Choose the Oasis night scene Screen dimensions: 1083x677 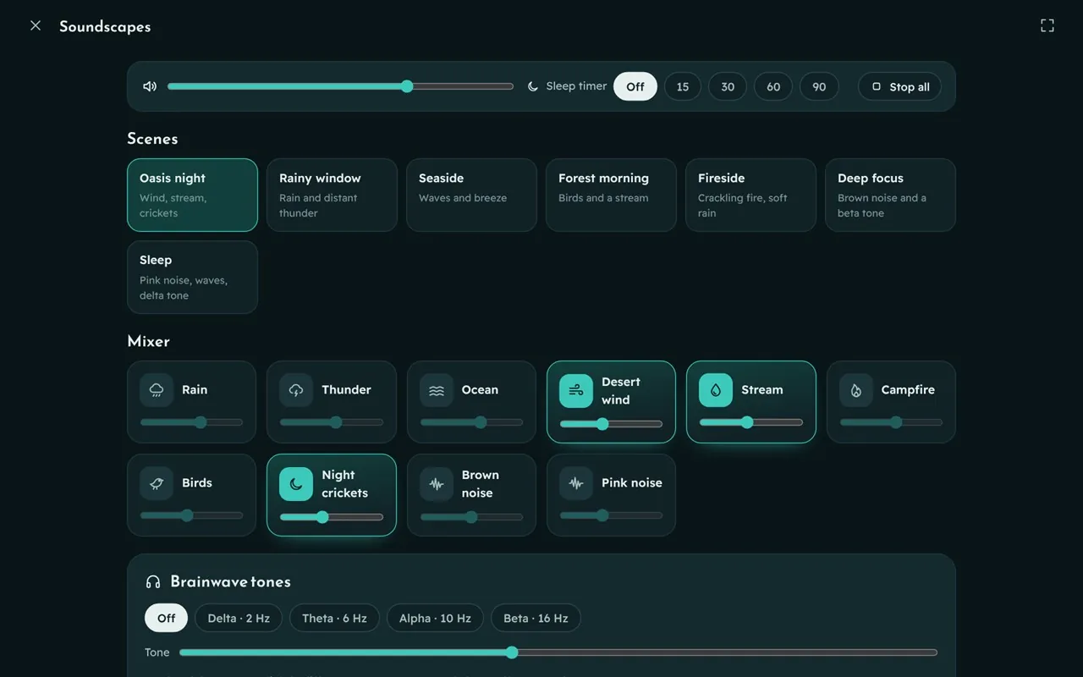pos(192,195)
